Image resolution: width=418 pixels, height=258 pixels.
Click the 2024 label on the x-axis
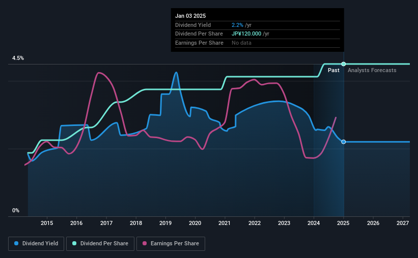[x=314, y=223]
